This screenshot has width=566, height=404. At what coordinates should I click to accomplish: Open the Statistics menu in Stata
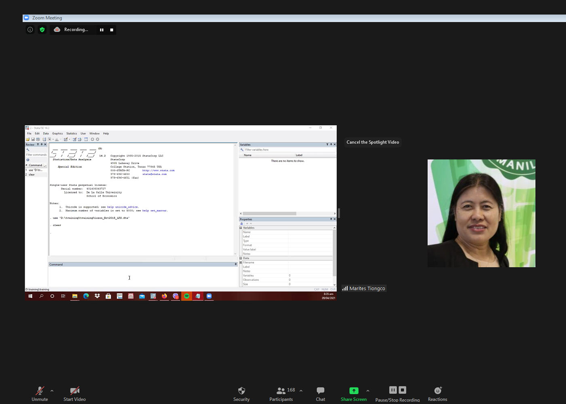[x=72, y=133]
